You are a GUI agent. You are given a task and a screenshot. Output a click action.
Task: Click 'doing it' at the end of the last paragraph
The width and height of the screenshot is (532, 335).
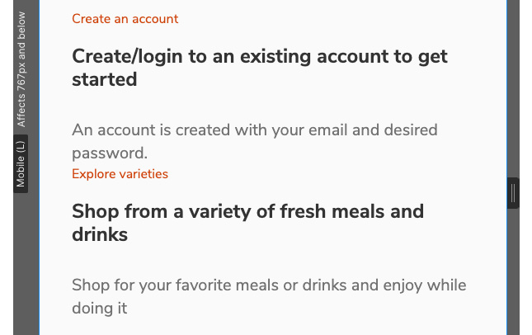100,309
